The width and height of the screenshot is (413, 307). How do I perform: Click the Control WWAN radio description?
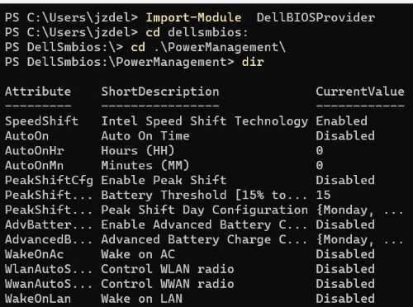click(168, 284)
